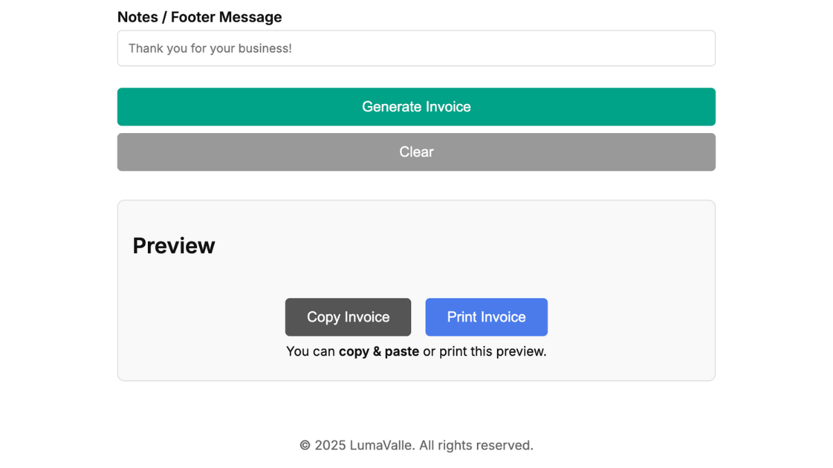The width and height of the screenshot is (833, 468).
Task: Click the LumaValle copyright footer text
Action: (x=416, y=445)
